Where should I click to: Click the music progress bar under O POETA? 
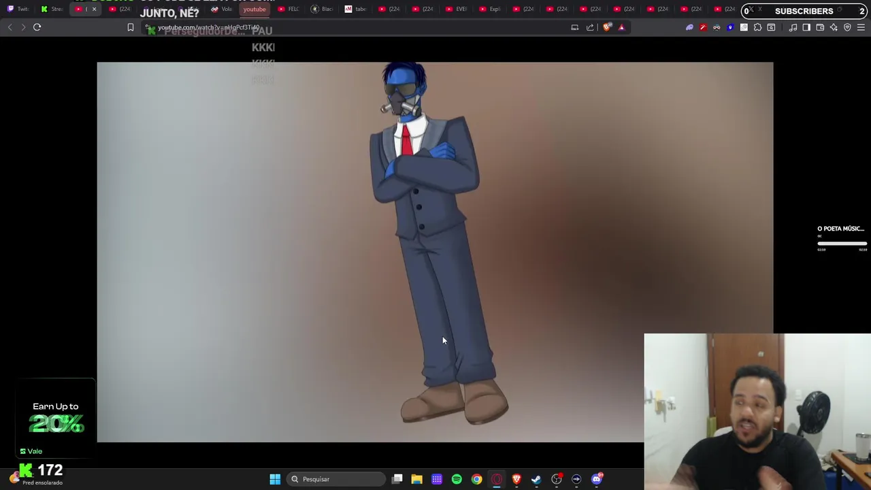coord(842,244)
